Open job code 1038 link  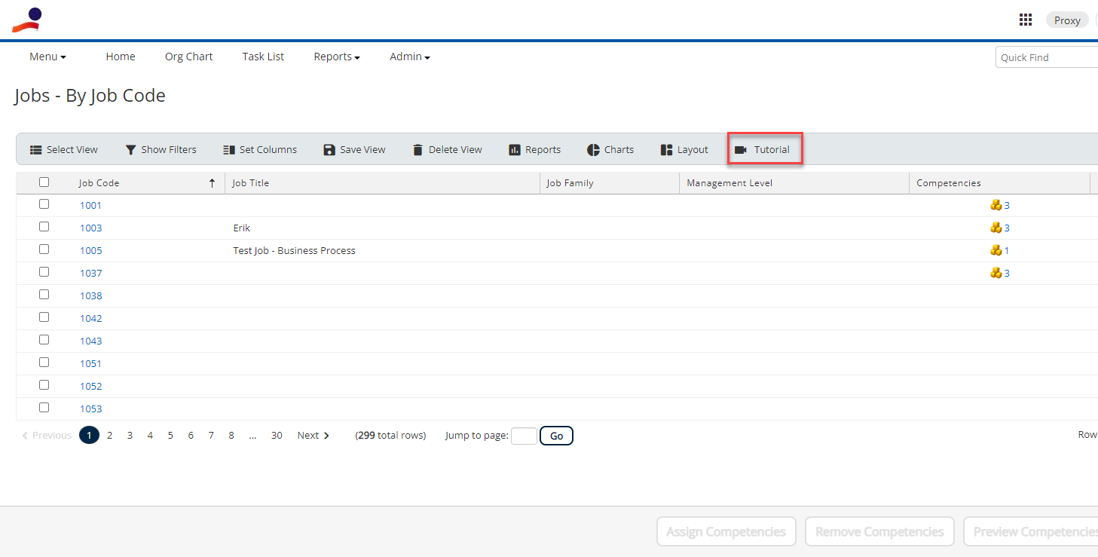click(x=91, y=295)
